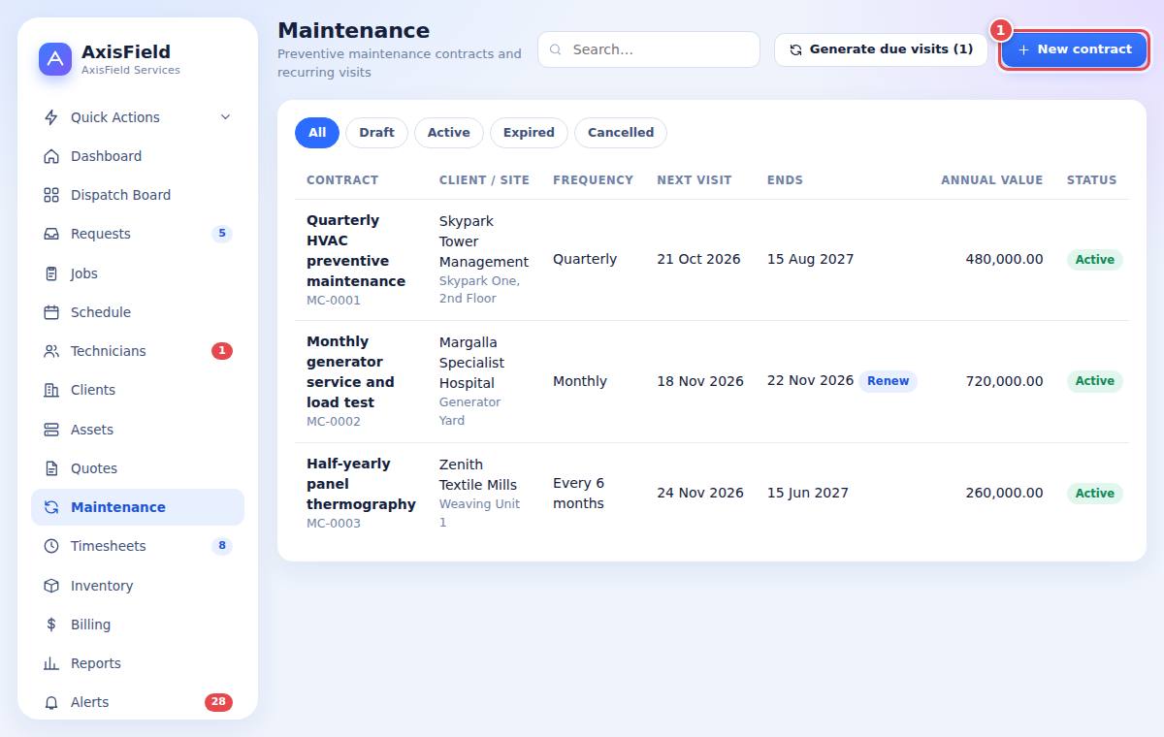Focus the Search input field

(649, 49)
